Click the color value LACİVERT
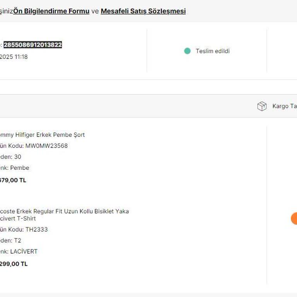 [24, 252]
